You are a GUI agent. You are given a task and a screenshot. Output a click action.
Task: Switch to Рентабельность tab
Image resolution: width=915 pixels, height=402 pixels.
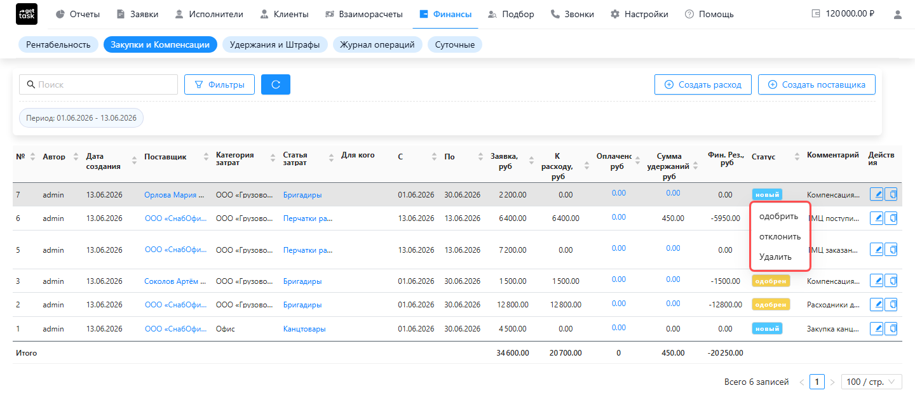58,44
